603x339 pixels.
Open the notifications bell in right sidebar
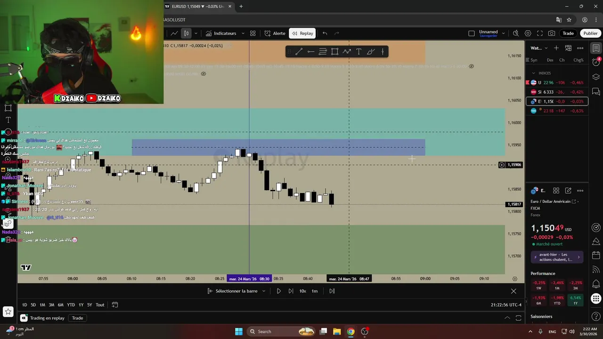(596, 283)
